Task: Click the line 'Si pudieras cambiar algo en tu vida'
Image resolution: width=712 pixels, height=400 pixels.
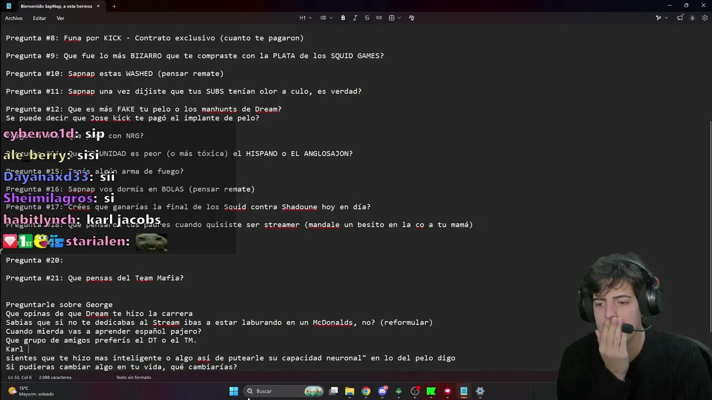Action: [121, 367]
